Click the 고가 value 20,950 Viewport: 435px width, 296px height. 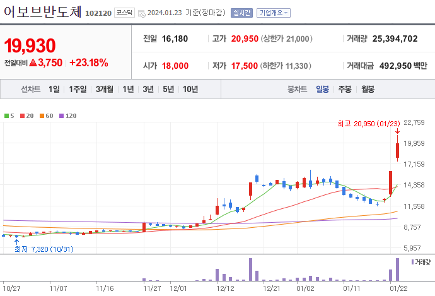coord(245,38)
